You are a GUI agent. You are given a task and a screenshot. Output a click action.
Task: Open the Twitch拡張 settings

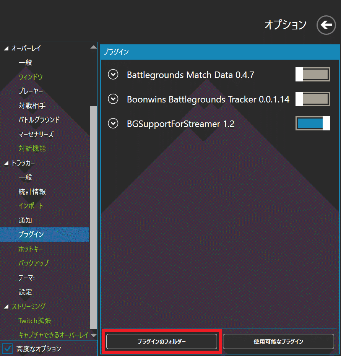(x=34, y=320)
